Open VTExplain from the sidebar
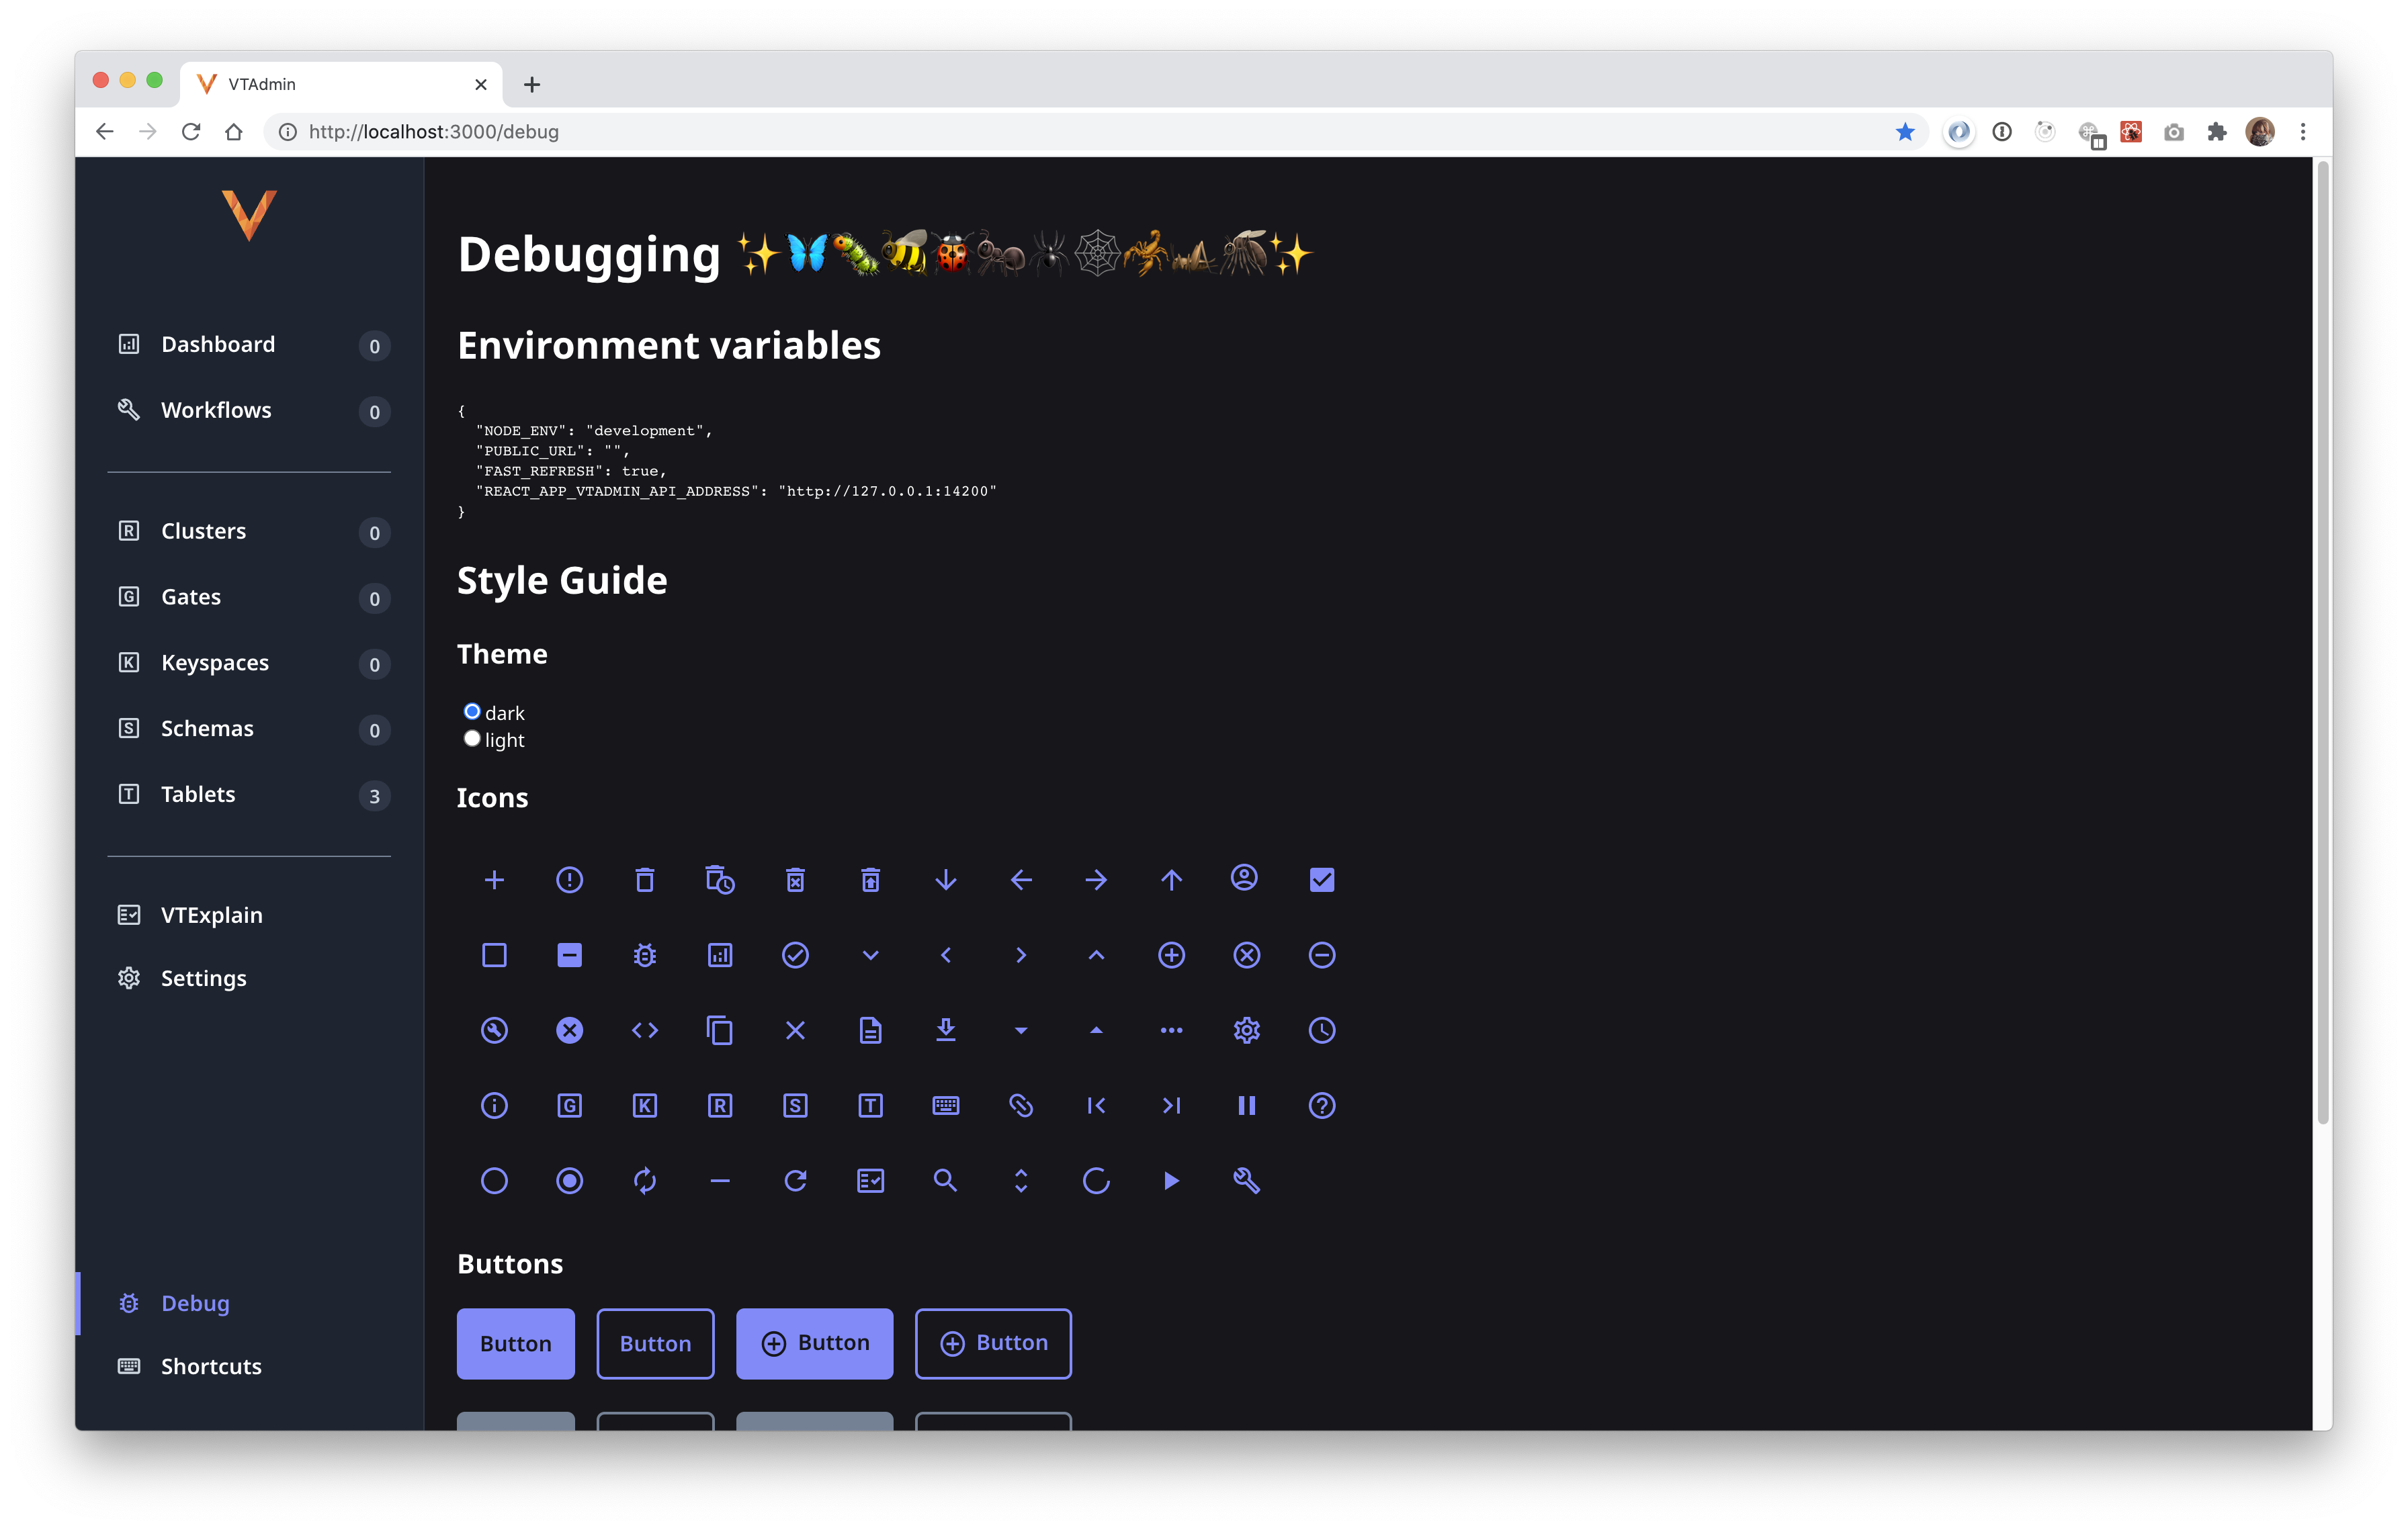The height and width of the screenshot is (1530, 2408). (211, 915)
